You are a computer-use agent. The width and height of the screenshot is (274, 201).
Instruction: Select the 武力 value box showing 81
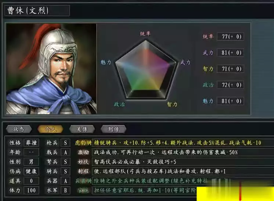pos(230,53)
